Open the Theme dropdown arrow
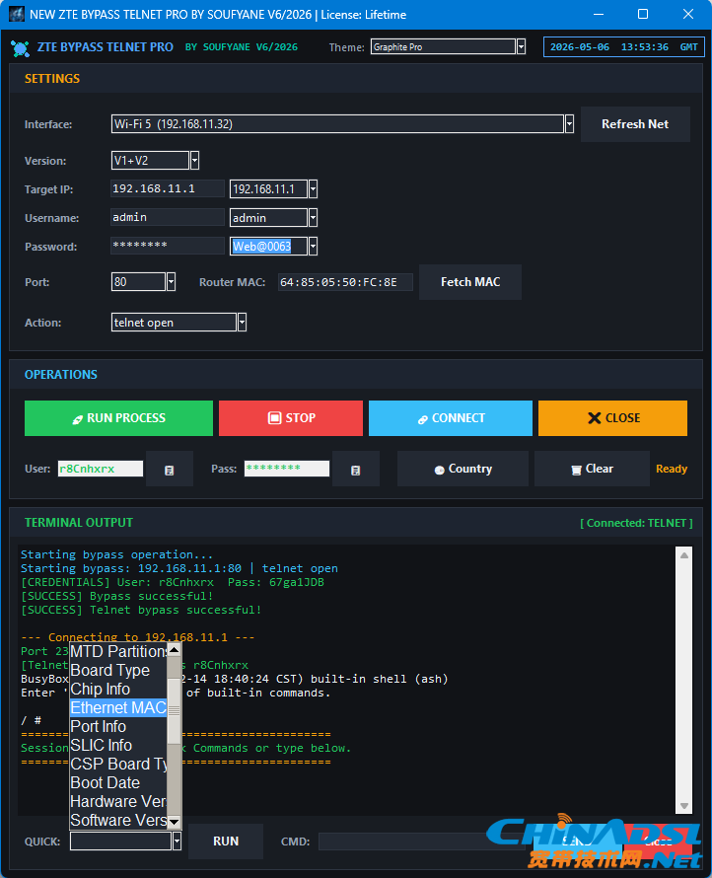 click(521, 47)
